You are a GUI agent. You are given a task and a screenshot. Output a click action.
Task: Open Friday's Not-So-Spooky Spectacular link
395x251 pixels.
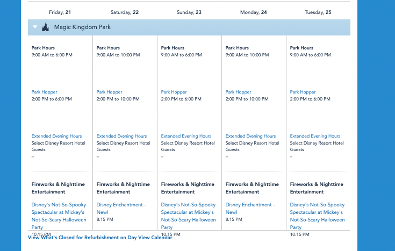pos(59,212)
